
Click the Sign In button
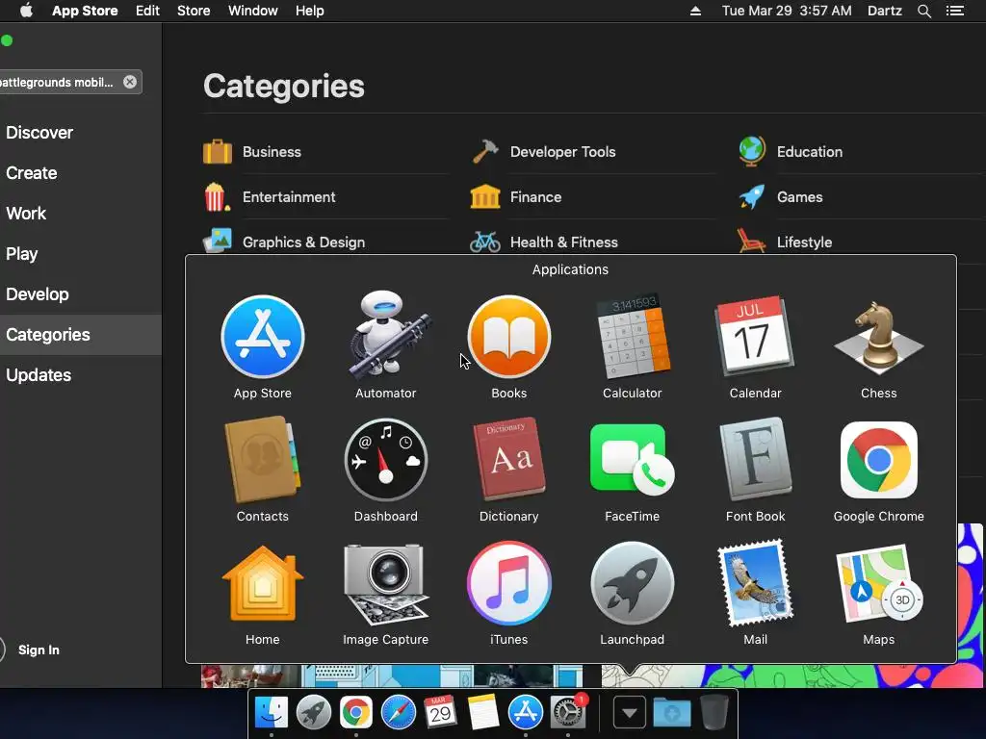tap(39, 650)
